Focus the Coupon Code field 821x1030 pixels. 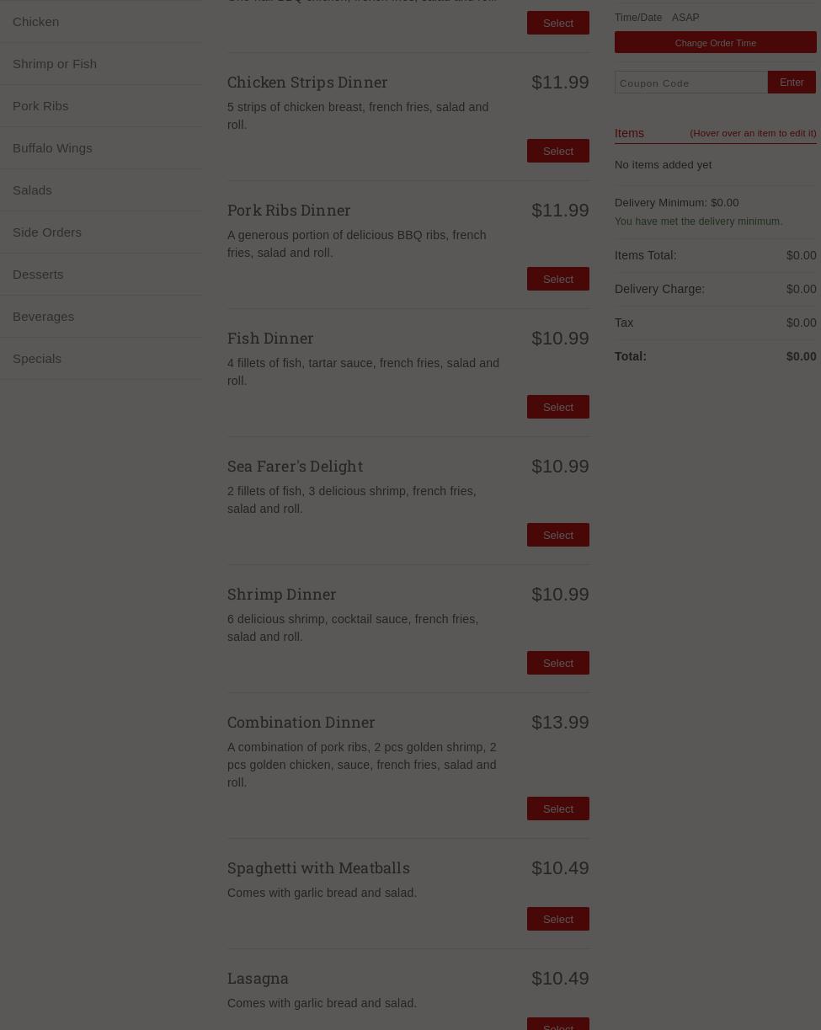click(690, 83)
